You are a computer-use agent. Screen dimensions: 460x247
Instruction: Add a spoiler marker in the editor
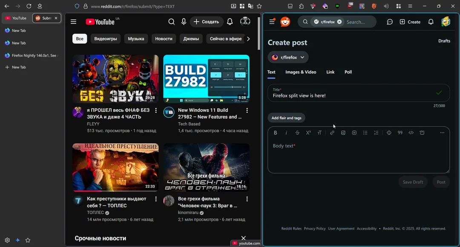(x=389, y=132)
